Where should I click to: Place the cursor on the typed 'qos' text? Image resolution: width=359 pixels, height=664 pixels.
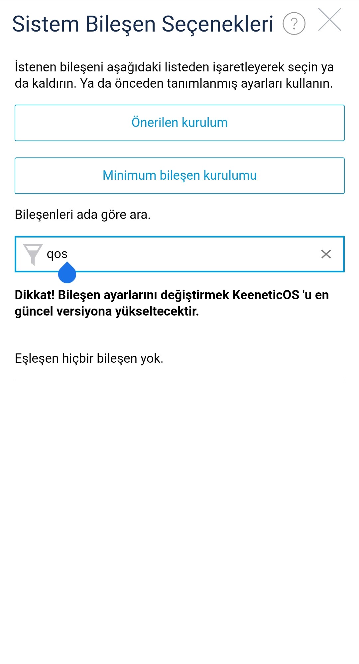click(x=57, y=254)
